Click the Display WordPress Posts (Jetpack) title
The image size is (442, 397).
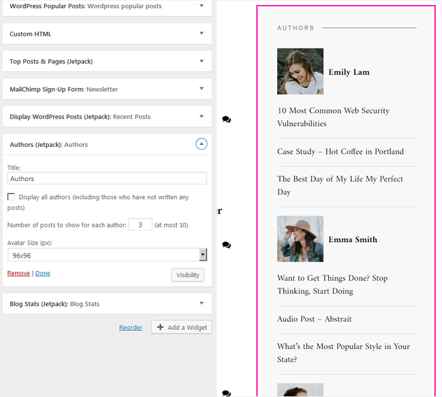(80, 117)
